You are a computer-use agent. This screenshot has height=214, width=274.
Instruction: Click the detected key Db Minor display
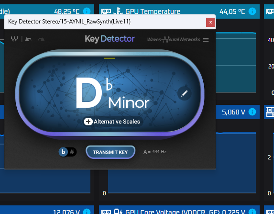coord(113,93)
